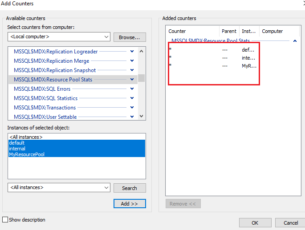Expand MSSQL$MDX:SQL Statistics chevron
The height and width of the screenshot is (230, 305).
(132, 98)
